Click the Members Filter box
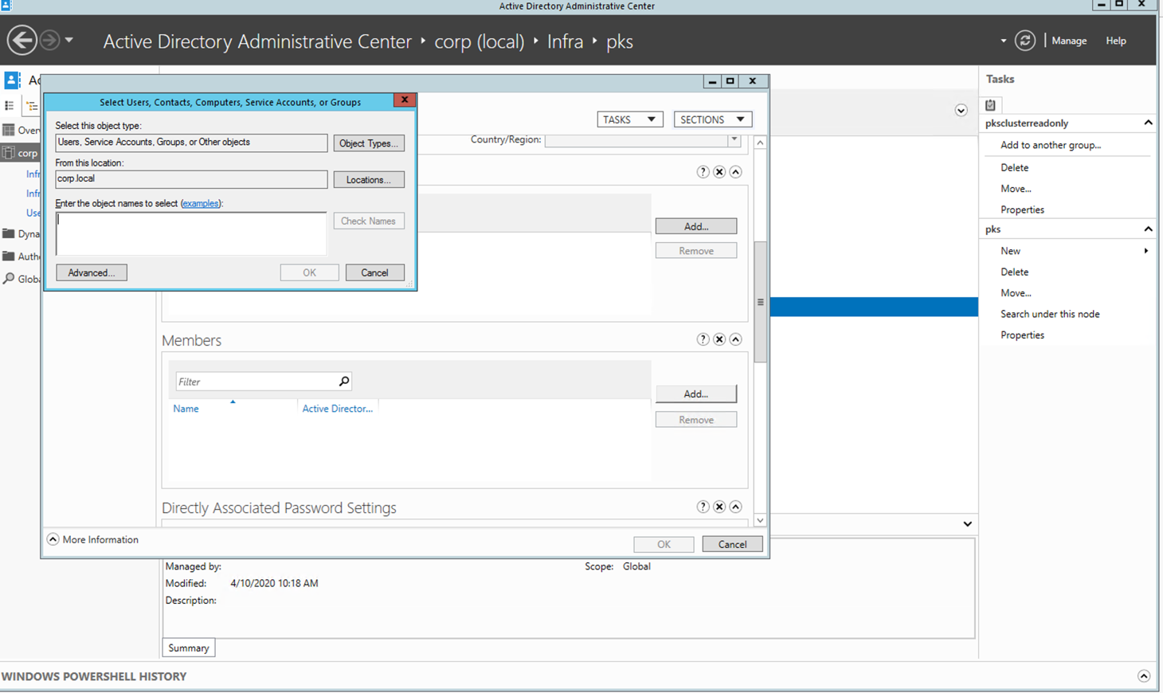1163x693 pixels. 256,382
